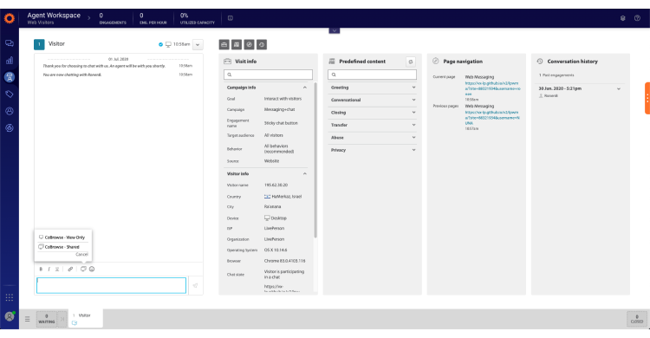Focus the Visit info search field
650x338 pixels.
[268, 75]
